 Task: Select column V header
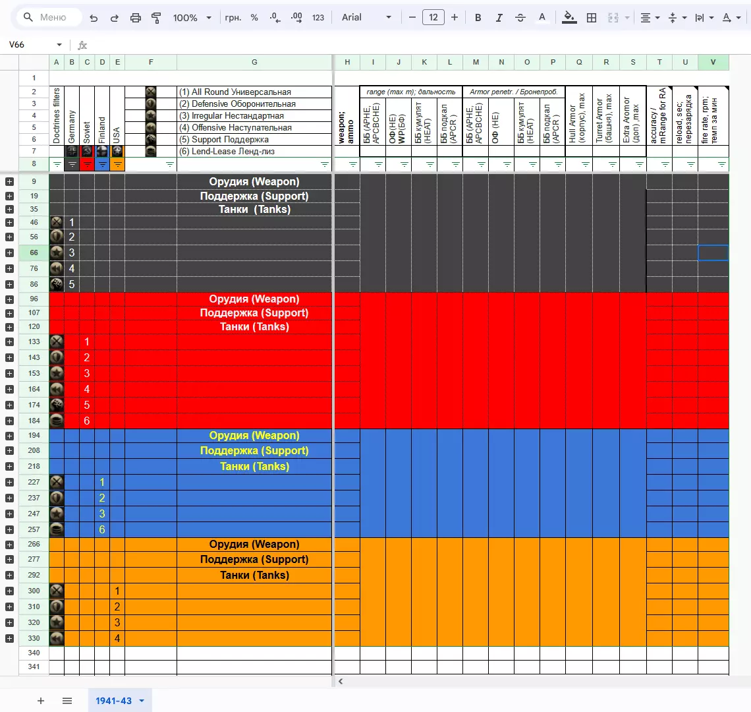pos(713,62)
